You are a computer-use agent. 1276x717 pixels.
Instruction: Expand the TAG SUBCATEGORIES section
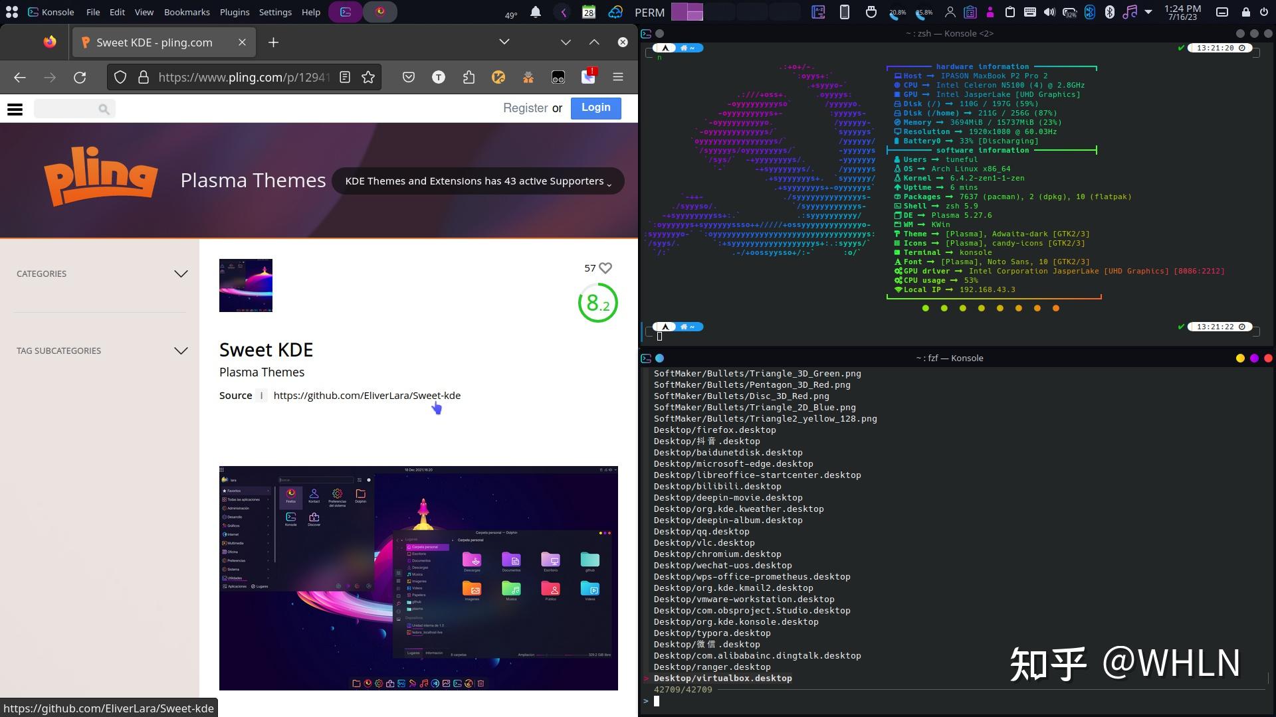pos(101,351)
